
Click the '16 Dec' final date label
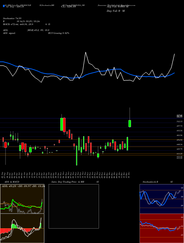point(129,175)
